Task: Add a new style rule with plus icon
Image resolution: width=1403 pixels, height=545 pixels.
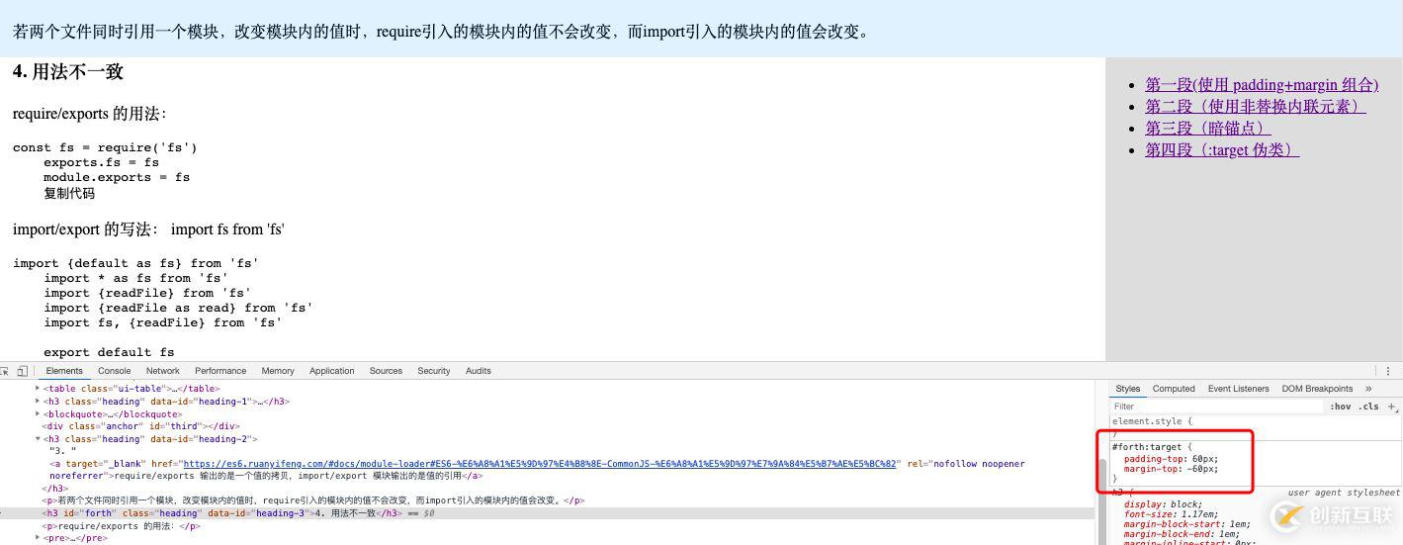Action: 1392,407
